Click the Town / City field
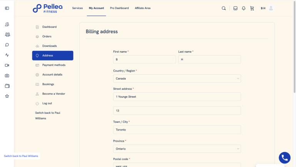 click(x=177, y=130)
